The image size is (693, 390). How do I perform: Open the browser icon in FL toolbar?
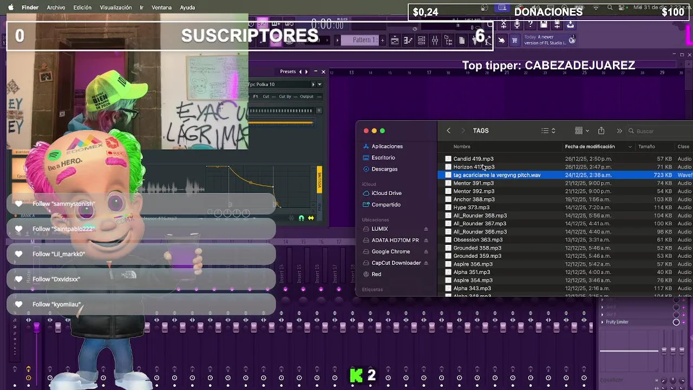[448, 41]
